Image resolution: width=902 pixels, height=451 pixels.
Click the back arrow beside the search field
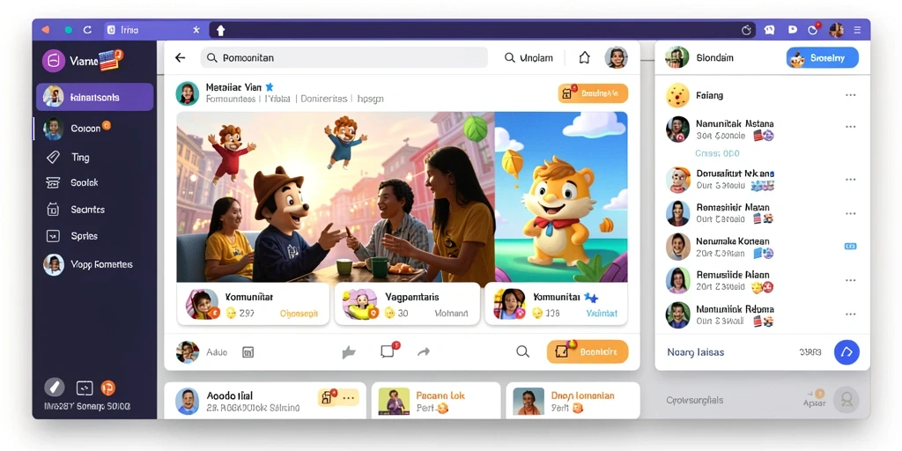click(180, 57)
